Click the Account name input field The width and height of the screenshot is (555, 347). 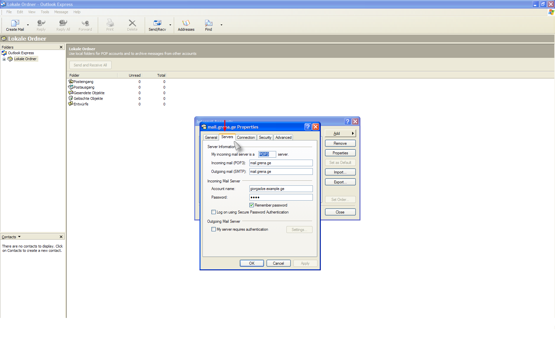coord(280,189)
